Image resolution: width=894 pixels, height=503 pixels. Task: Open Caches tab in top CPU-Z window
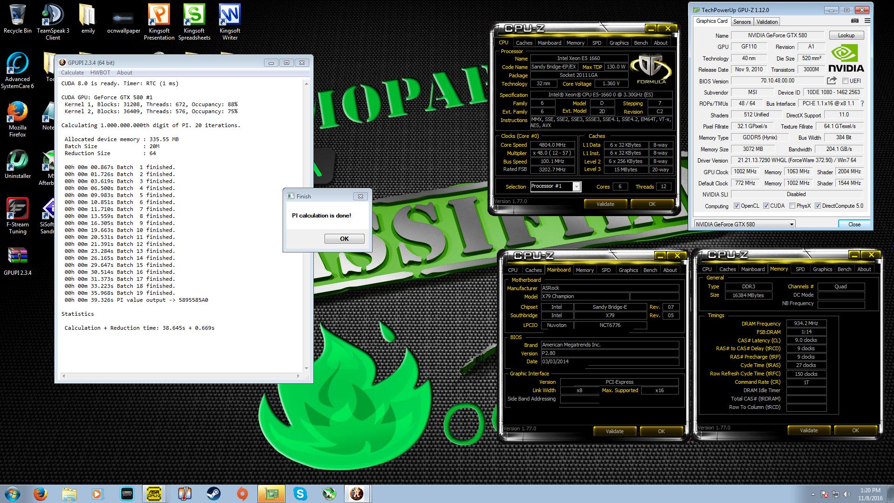tap(524, 43)
